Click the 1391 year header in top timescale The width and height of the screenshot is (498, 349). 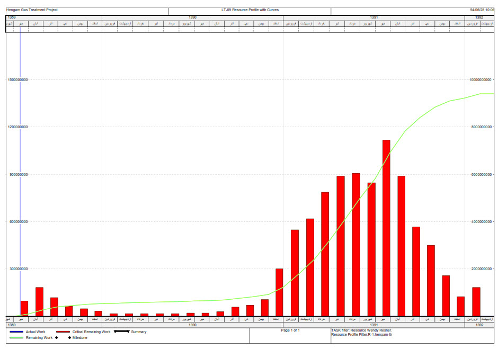click(374, 17)
